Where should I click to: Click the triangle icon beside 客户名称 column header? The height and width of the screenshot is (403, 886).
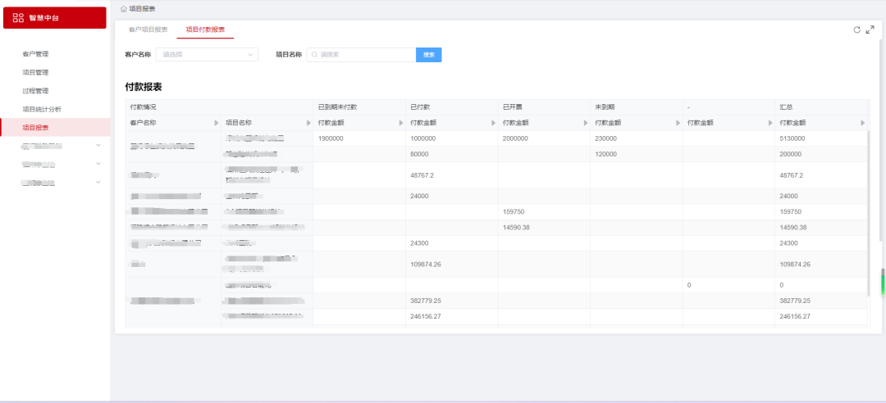(216, 123)
